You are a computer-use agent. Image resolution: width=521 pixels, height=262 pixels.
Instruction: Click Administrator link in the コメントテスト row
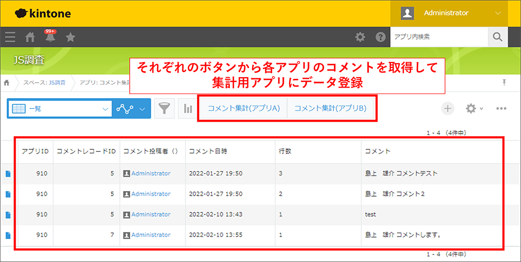tap(151, 173)
